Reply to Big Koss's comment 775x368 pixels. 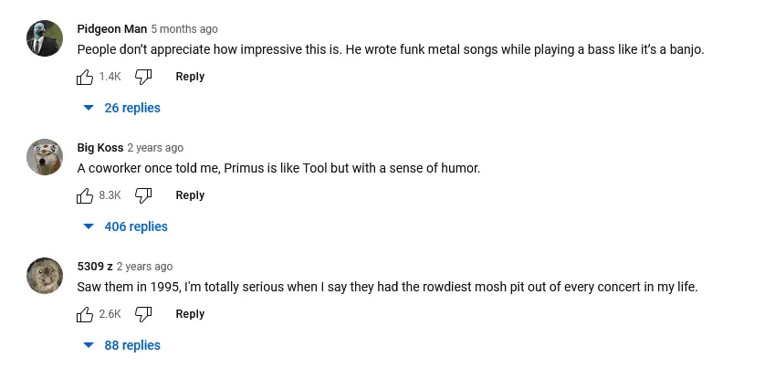point(190,195)
